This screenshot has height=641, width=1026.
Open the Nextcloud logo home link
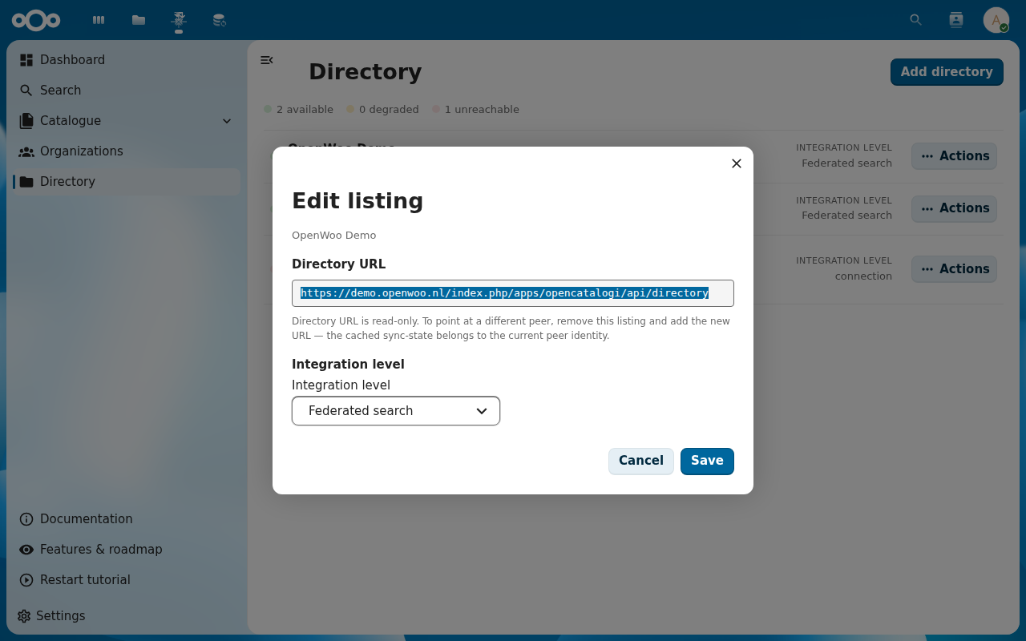(x=36, y=20)
